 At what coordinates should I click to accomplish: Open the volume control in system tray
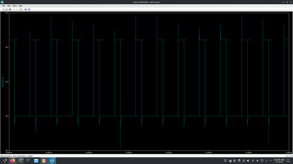[248, 161]
